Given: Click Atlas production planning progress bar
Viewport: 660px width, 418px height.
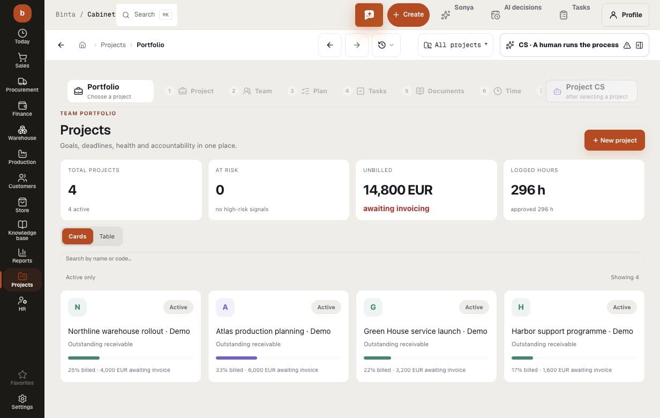Looking at the screenshot, I should tap(279, 358).
